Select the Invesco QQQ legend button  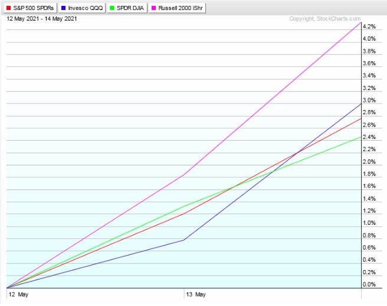tap(82, 8)
